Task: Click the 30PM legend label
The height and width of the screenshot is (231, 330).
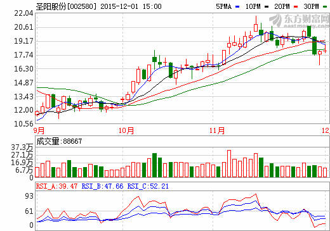Action: pyautogui.click(x=311, y=6)
